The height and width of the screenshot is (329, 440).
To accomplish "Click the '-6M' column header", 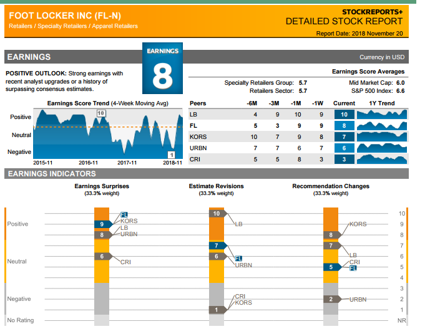I will click(252, 103).
